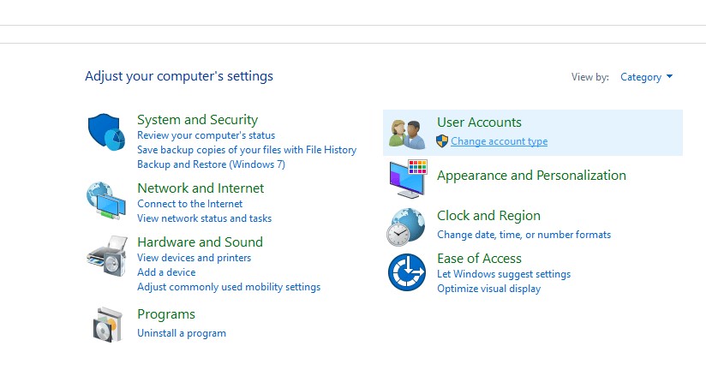
Task: Click the Appearance and Personalization monitor icon
Action: tap(407, 179)
